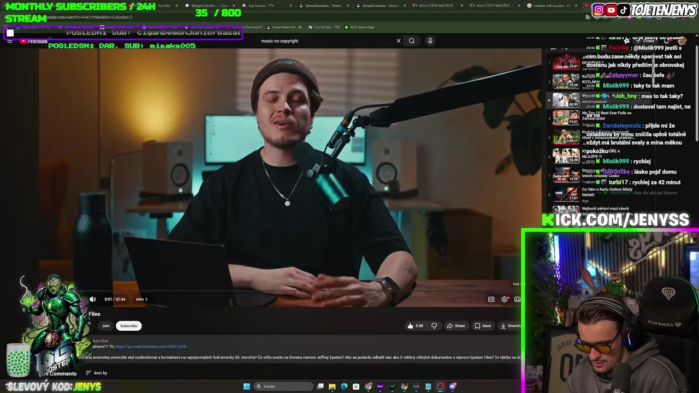The image size is (699, 393).
Task: Click the Windows taskbar Hledat search box
Action: point(284,386)
